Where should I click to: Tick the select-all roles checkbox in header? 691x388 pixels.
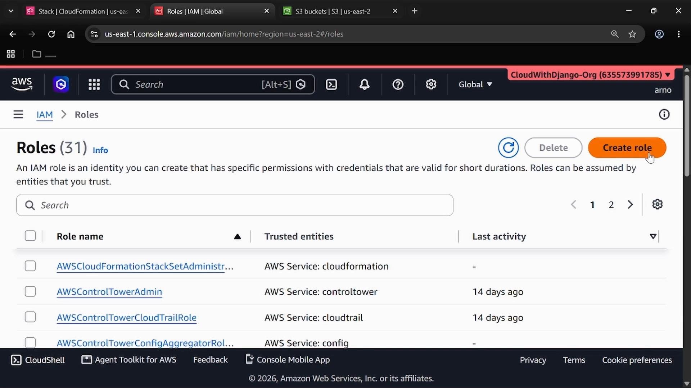(x=30, y=236)
